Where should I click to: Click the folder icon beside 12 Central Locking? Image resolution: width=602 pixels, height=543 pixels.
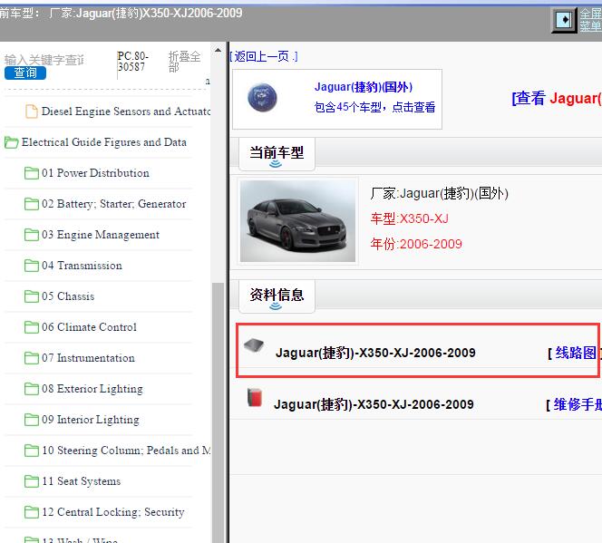pyautogui.click(x=32, y=512)
